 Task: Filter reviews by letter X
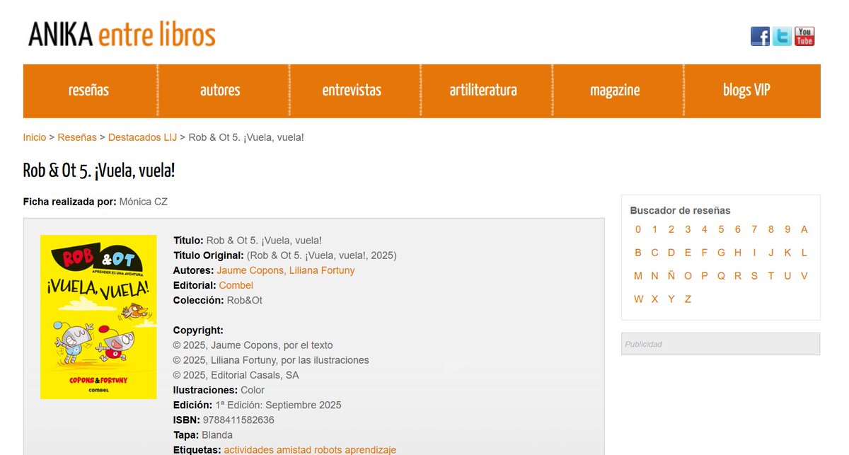[654, 299]
